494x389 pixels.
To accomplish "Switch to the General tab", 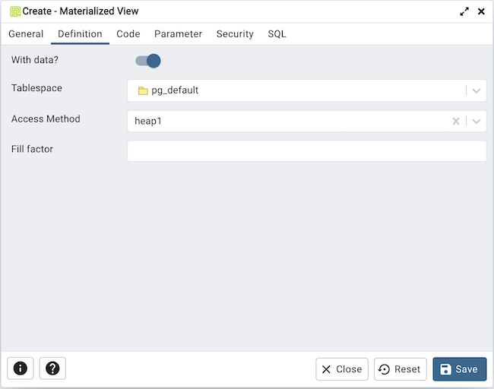I will [x=26, y=34].
